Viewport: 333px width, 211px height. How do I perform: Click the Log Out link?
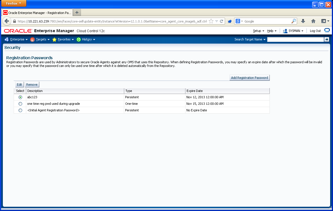click(x=315, y=31)
